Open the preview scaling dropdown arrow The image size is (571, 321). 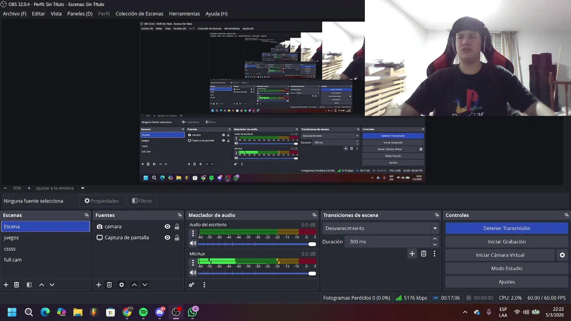click(83, 188)
